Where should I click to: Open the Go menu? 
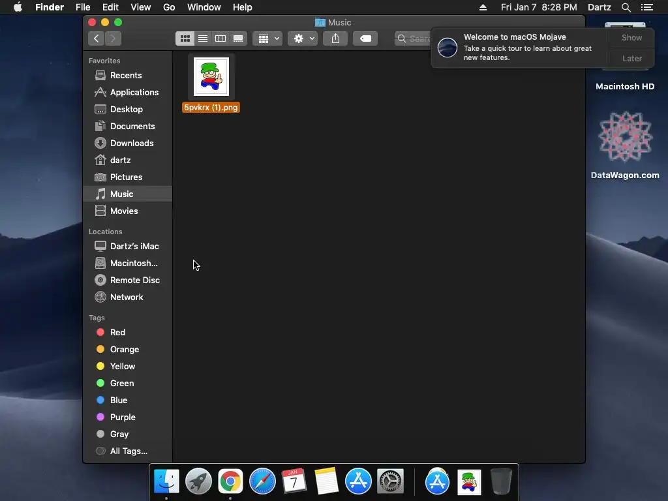tap(169, 7)
